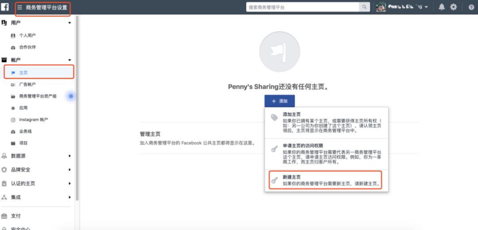
Task: Click the profile avatar thumbnail
Action: click(x=381, y=7)
